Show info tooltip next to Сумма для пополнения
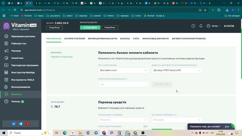This screenshot has width=242, height=136. point(126,79)
